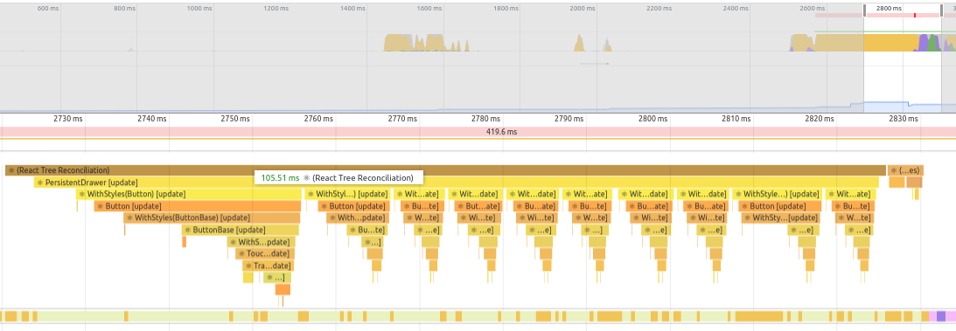Click the 2750 ms ruler label

(235, 119)
